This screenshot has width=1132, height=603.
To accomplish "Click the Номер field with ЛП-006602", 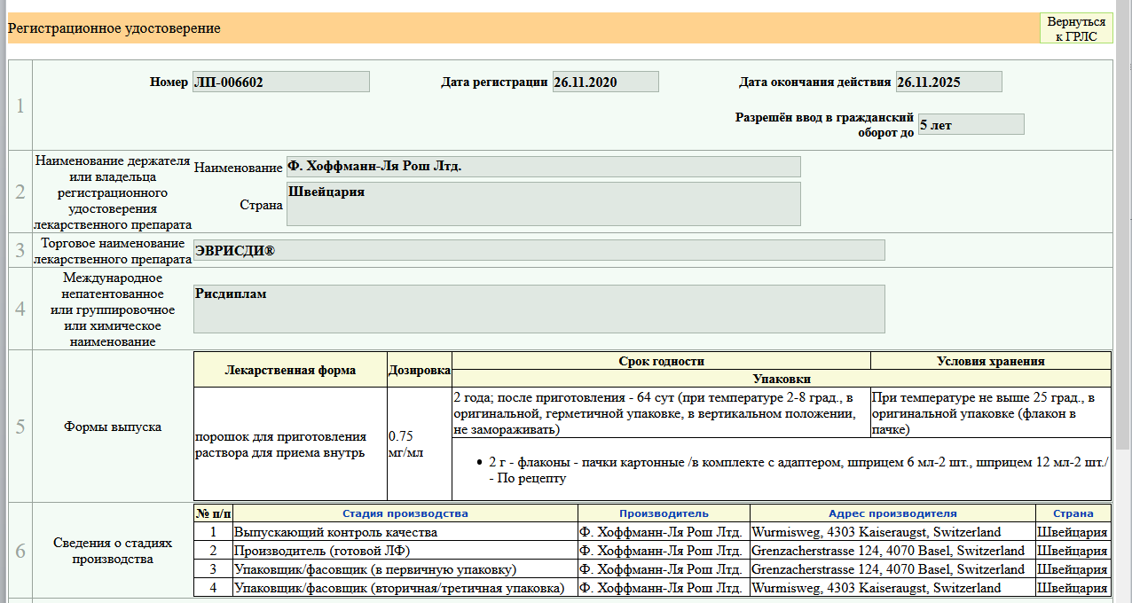I will coord(280,82).
